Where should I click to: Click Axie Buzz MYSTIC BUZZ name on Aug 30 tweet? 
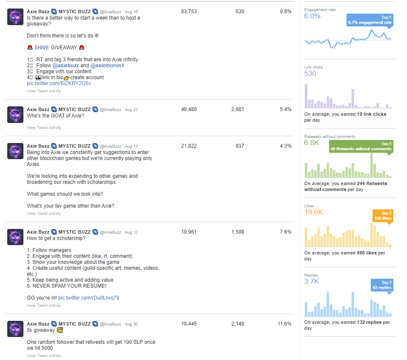coord(62,324)
